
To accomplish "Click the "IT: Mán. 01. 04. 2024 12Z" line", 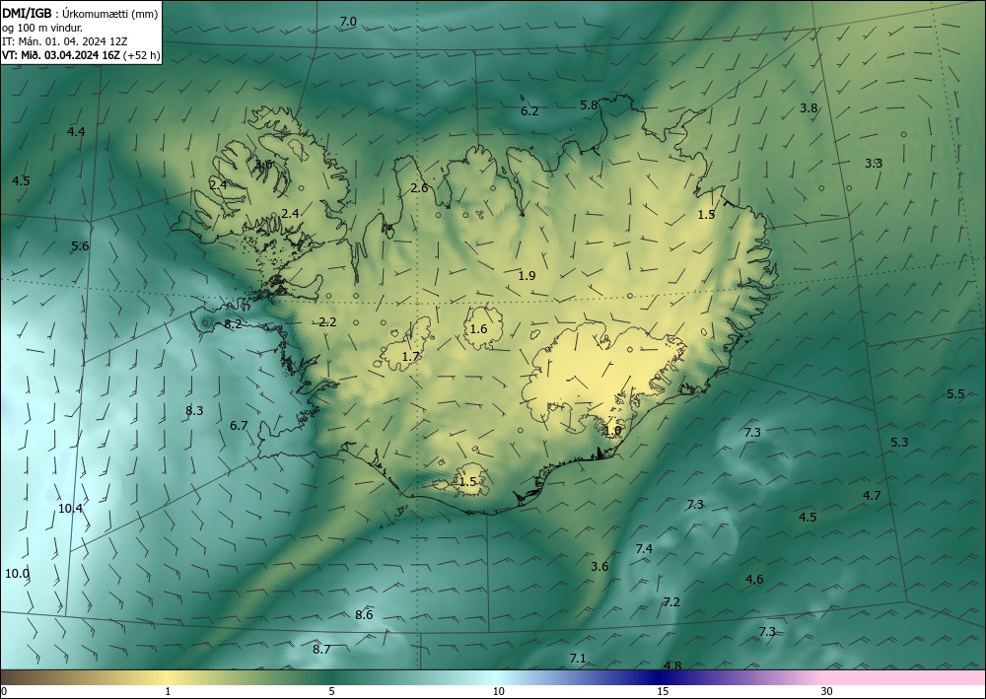I will [65, 41].
